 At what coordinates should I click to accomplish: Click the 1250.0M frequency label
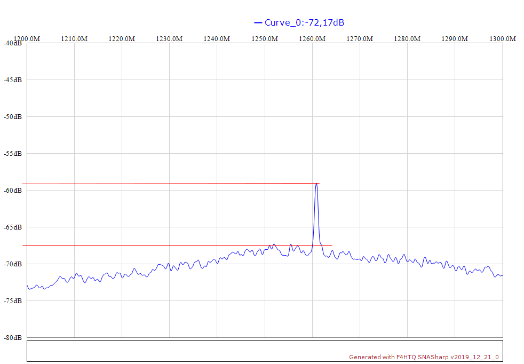click(265, 39)
